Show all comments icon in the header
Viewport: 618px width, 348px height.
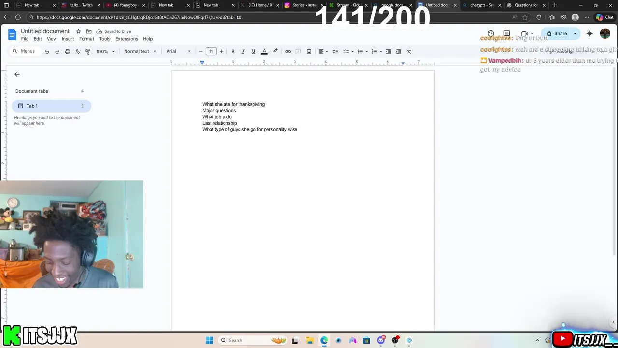click(506, 33)
